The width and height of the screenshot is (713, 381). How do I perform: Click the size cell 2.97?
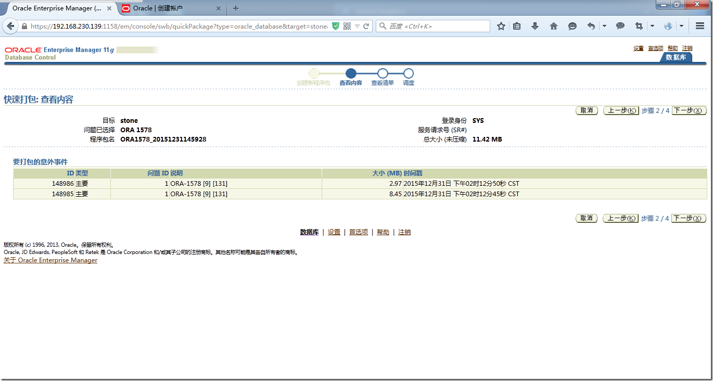click(395, 184)
